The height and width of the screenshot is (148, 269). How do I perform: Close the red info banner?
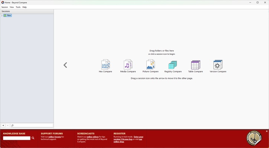click(x=266, y=131)
